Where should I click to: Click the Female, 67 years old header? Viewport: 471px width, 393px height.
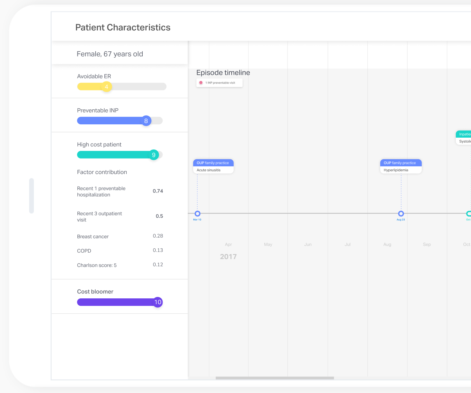click(110, 54)
